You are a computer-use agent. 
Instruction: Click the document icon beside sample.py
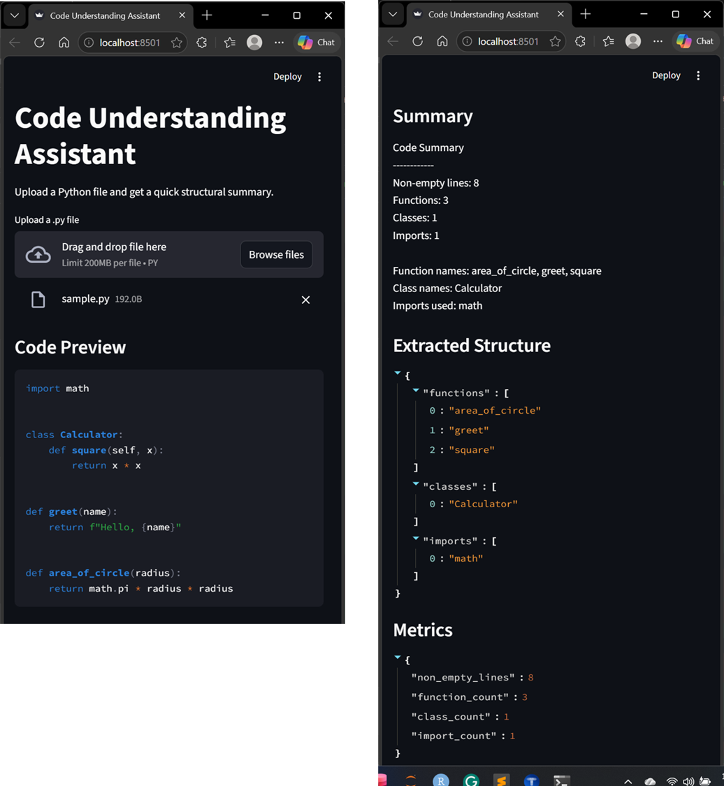(x=39, y=298)
